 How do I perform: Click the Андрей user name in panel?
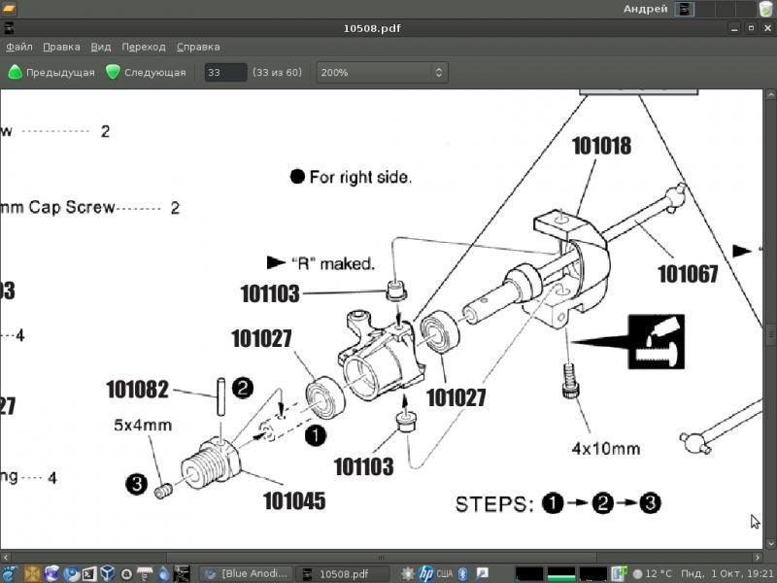coord(645,9)
